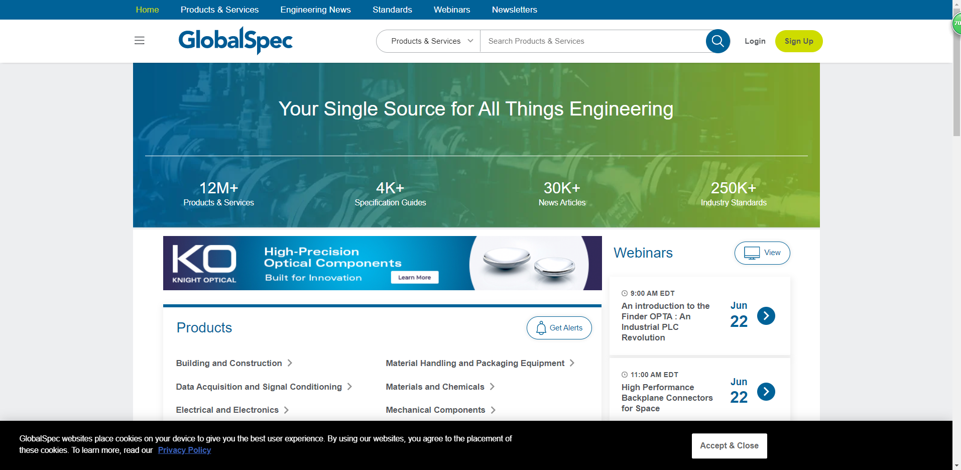
Task: Click the blue search magnifier button
Action: (717, 41)
